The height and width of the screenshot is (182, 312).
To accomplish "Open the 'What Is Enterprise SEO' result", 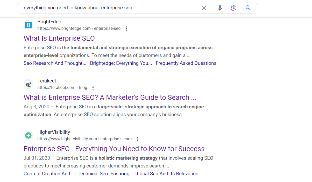I will (x=59, y=38).
